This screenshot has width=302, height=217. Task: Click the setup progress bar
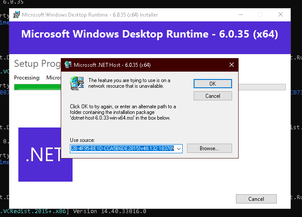point(150,87)
